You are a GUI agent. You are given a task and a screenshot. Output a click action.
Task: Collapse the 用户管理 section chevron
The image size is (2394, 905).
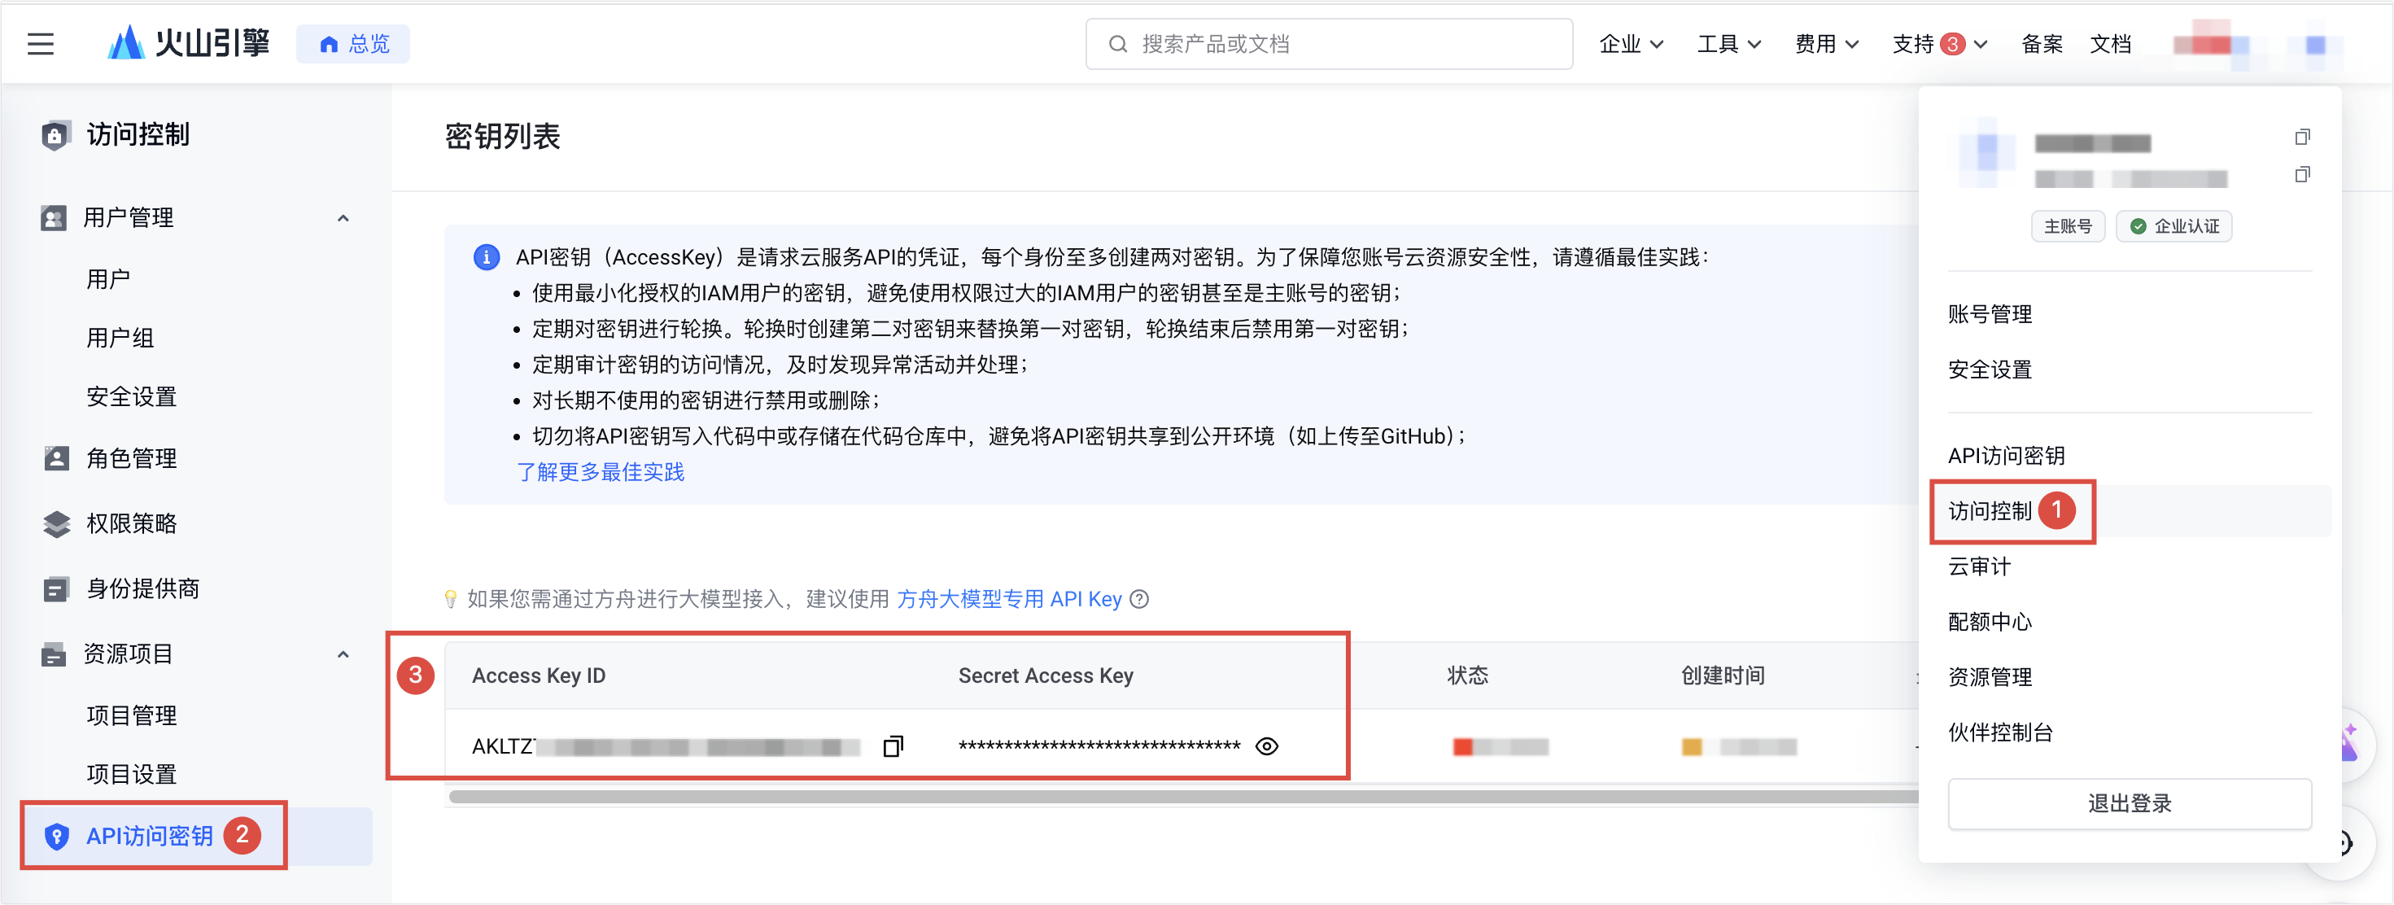[343, 218]
